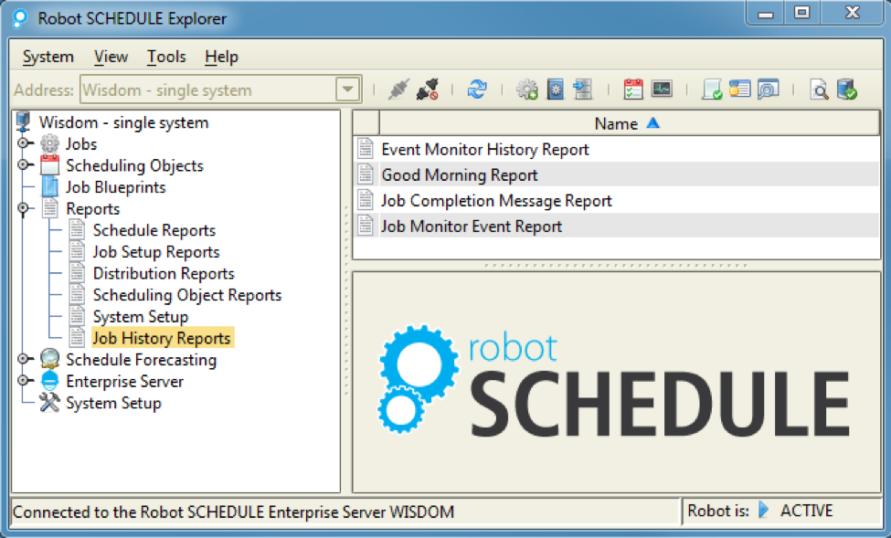Click the disconnect plug icon
This screenshot has height=538, width=891.
(x=428, y=90)
